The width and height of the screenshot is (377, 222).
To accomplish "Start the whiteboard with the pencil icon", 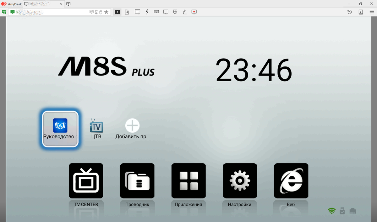I will click(184, 12).
